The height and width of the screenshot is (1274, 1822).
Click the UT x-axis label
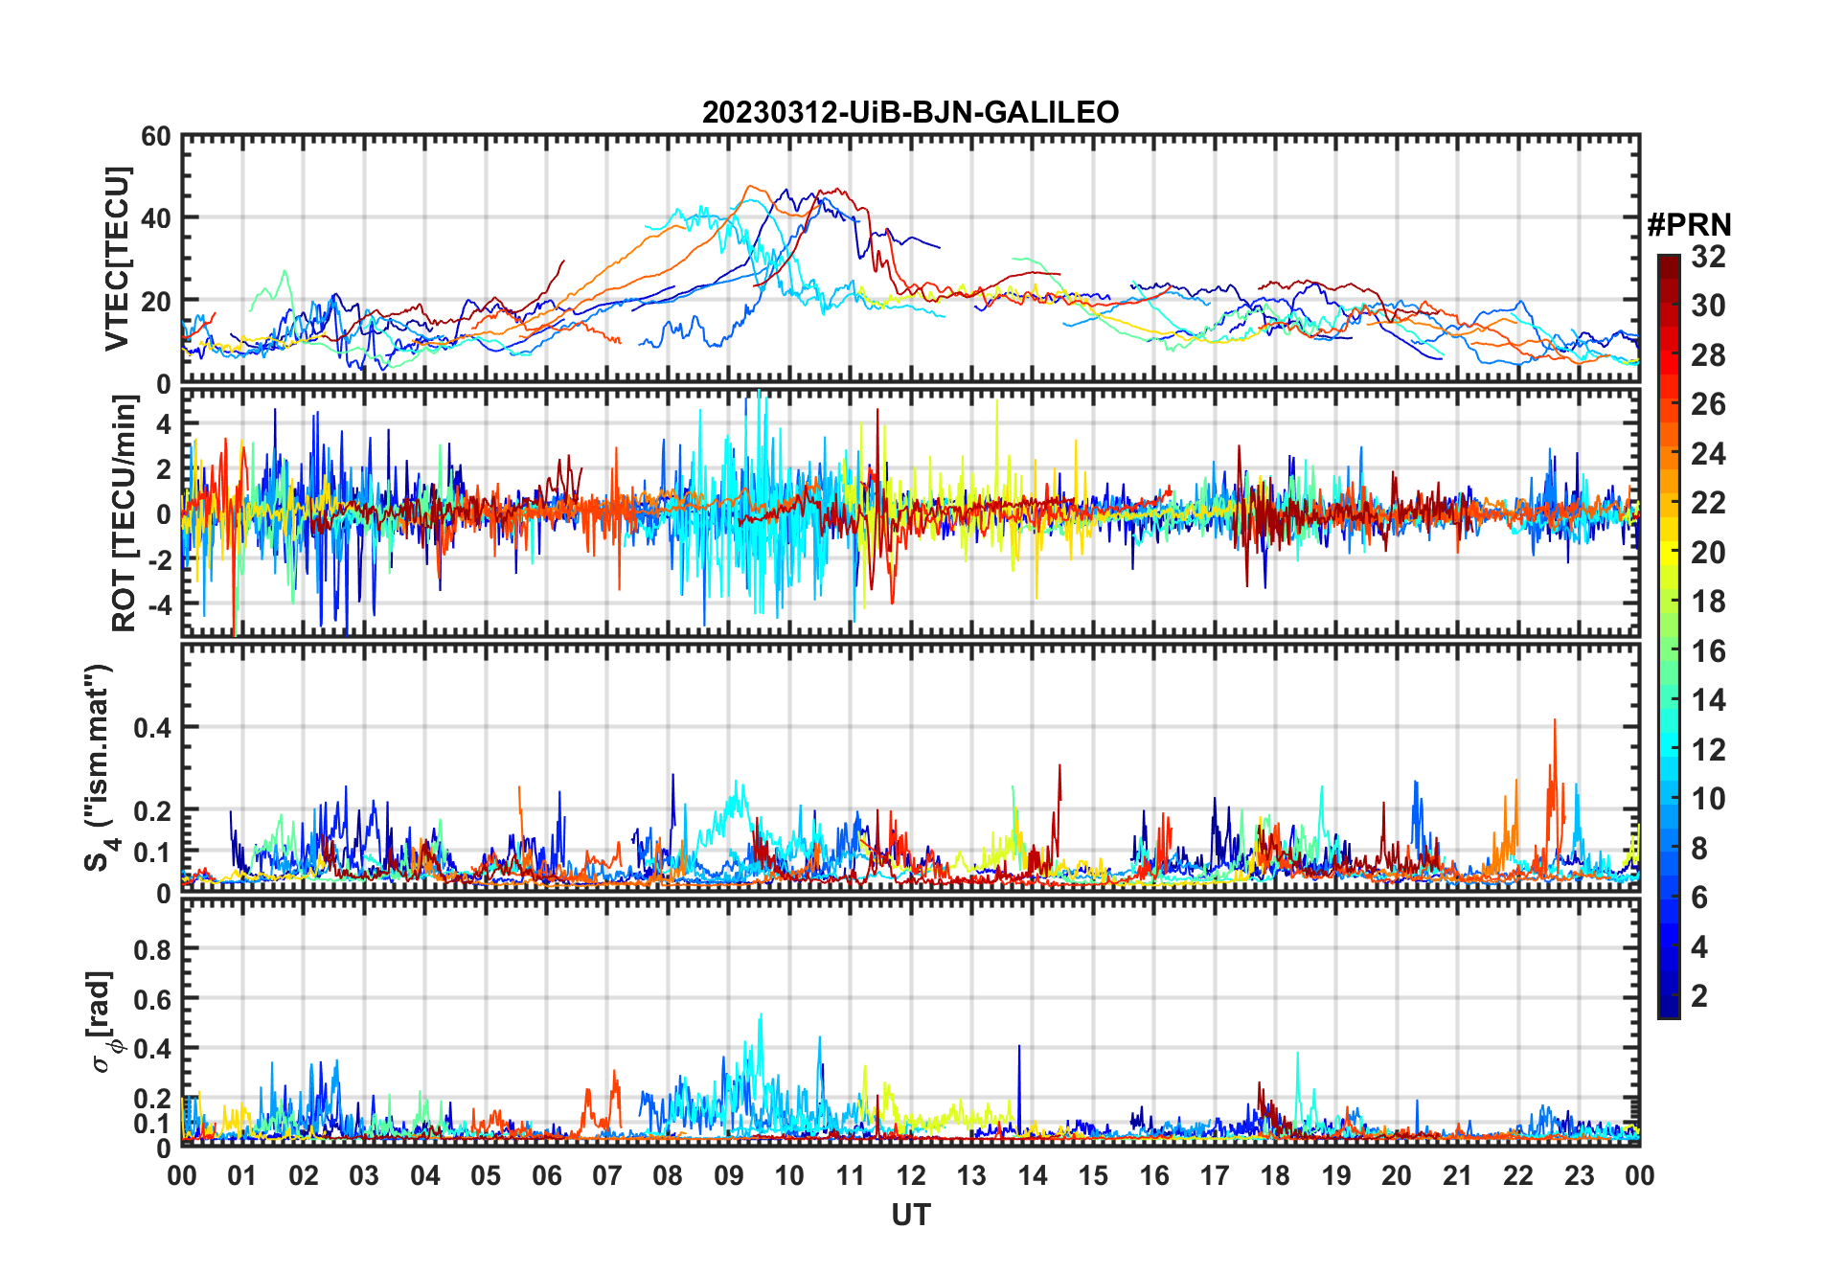(x=910, y=1215)
